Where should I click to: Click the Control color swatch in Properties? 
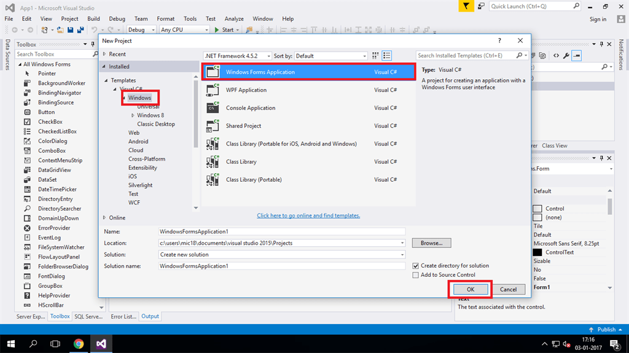point(537,209)
